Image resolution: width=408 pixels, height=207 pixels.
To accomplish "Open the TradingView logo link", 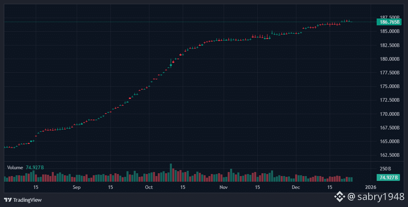I will (23, 200).
